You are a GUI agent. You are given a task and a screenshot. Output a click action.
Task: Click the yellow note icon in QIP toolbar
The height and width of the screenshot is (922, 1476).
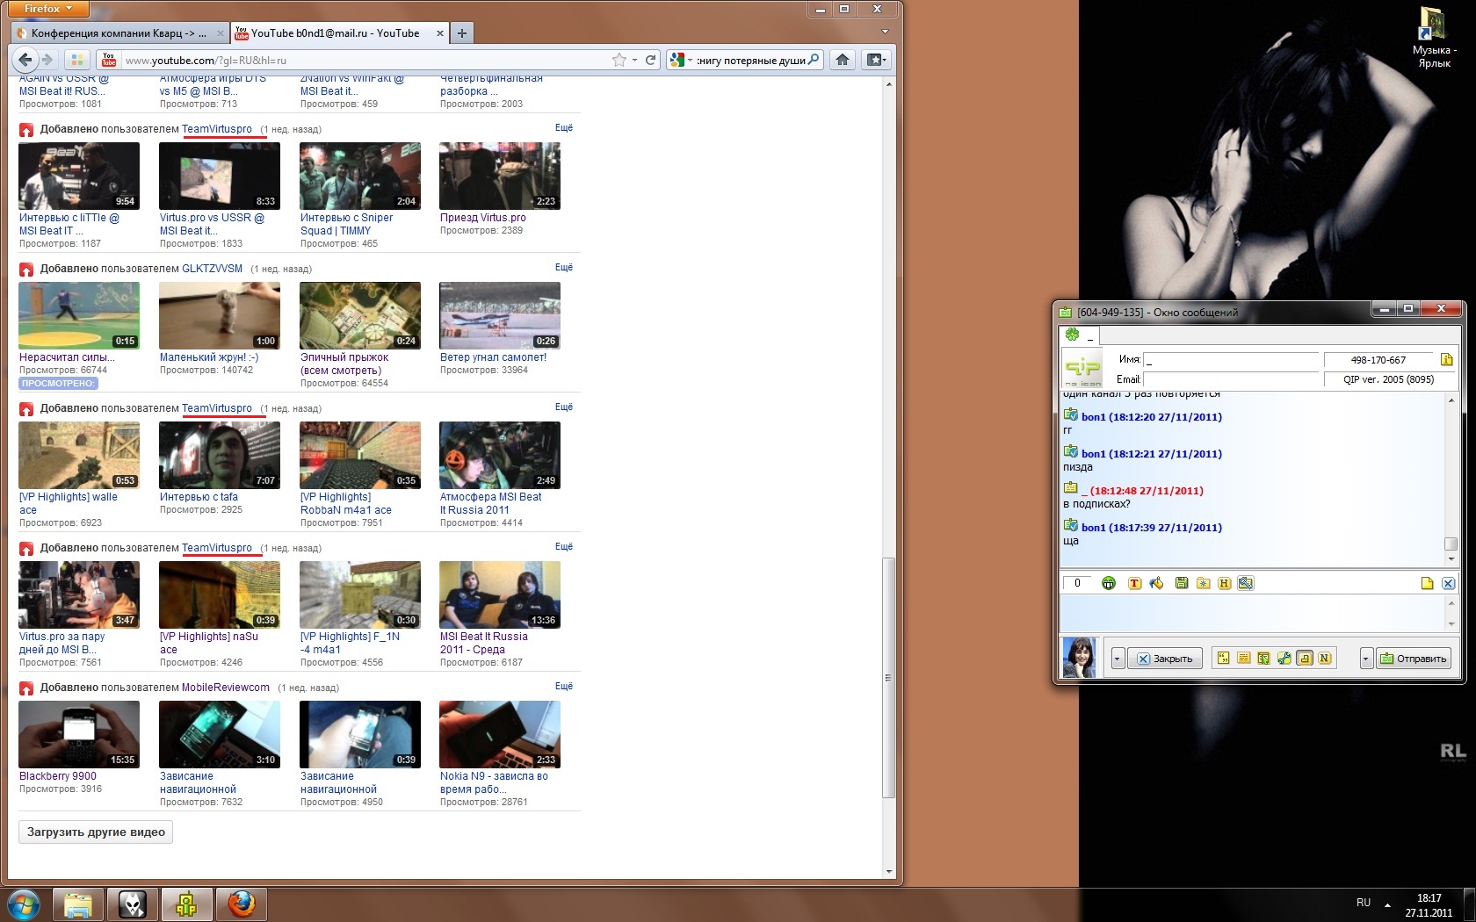(x=1427, y=583)
